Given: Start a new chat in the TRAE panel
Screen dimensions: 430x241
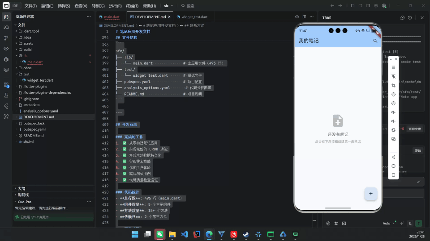Looking at the screenshot, I should (402, 17).
